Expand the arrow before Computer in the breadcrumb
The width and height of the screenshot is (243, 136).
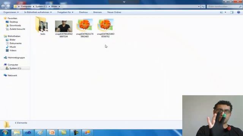click(x=19, y=6)
